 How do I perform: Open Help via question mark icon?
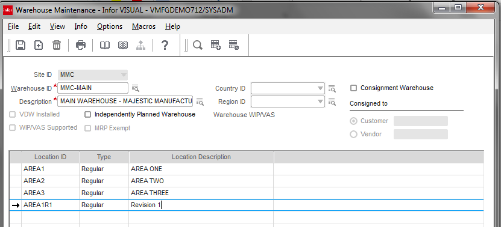[165, 45]
